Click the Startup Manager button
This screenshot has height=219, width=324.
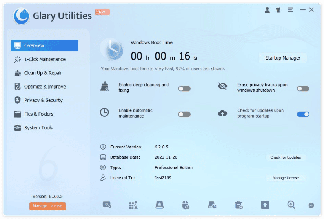pos(283,58)
